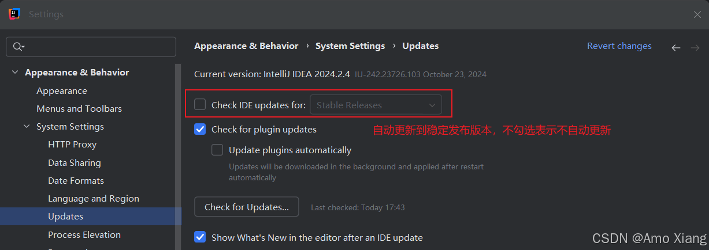Enable the Check IDE updates checkbox
709x250 pixels.
tap(200, 104)
